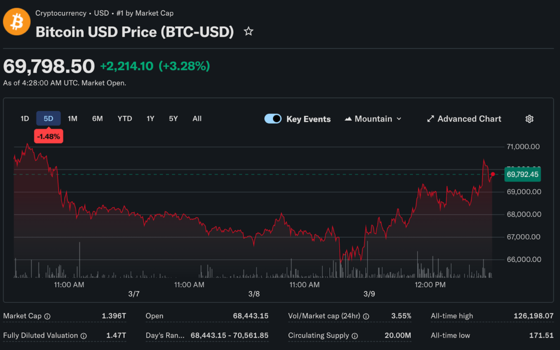
Task: Click Market Cap info icon
Action: coord(47,316)
